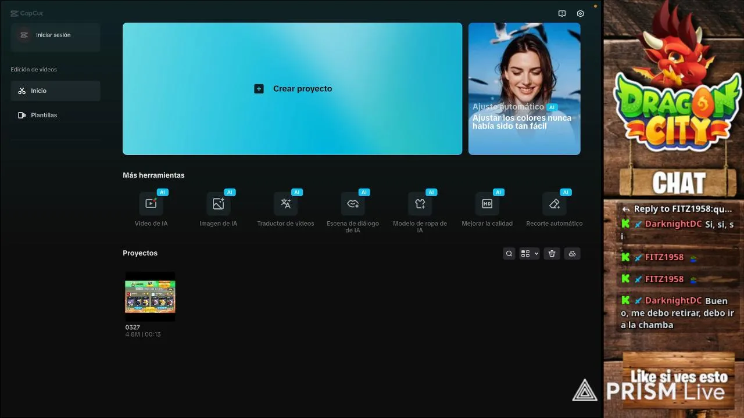Launch the Mejorar la calidad tool
The width and height of the screenshot is (744, 418).
coord(487,204)
